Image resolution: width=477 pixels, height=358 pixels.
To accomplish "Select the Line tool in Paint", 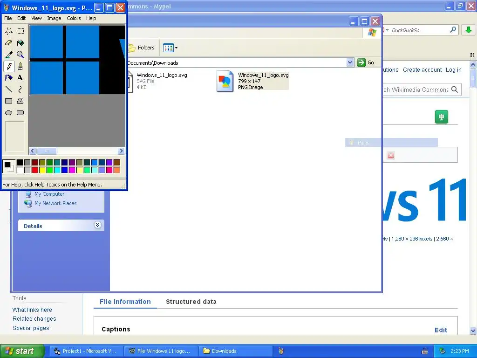I will 9,89.
